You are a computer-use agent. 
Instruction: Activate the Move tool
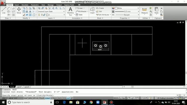click(19, 10)
